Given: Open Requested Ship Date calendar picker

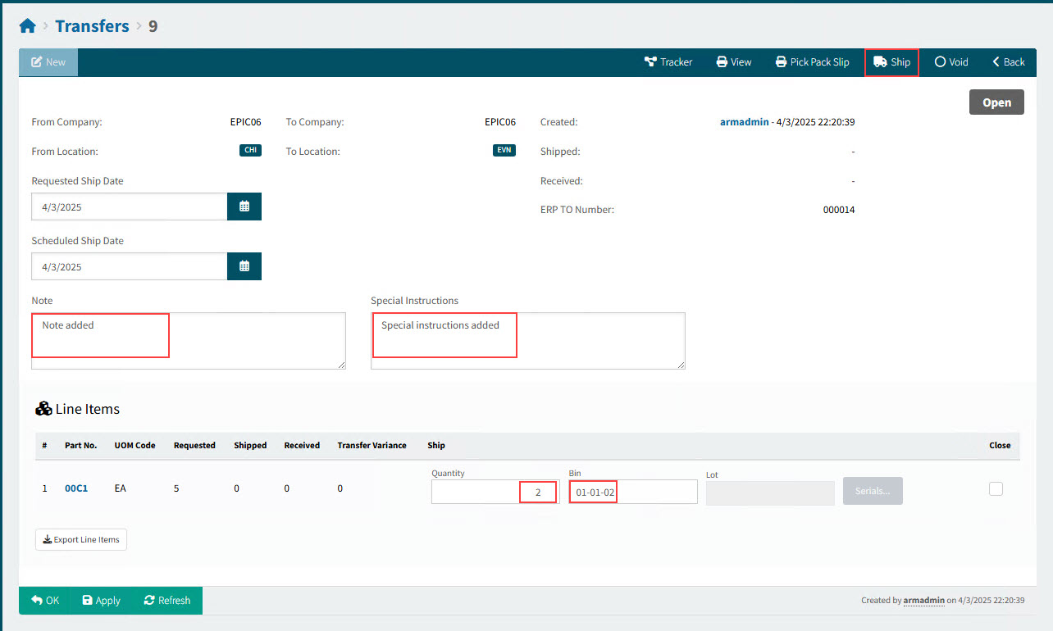Looking at the screenshot, I should pos(244,207).
